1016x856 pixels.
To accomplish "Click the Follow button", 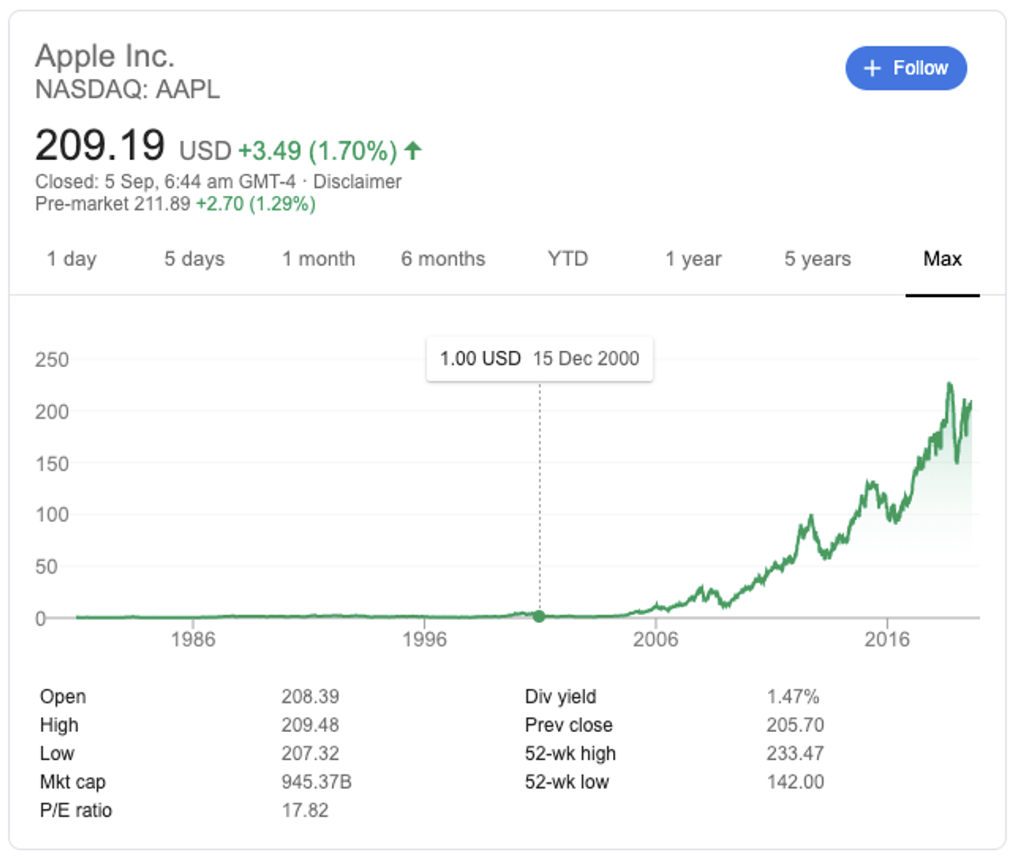I will (x=905, y=68).
